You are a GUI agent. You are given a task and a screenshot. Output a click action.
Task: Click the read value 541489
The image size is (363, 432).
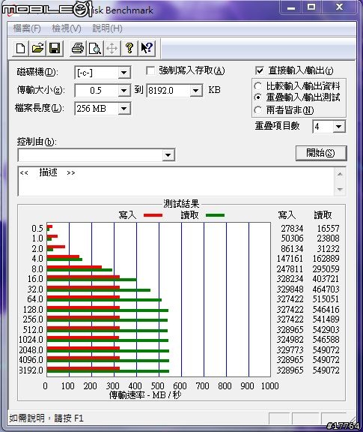326,319
